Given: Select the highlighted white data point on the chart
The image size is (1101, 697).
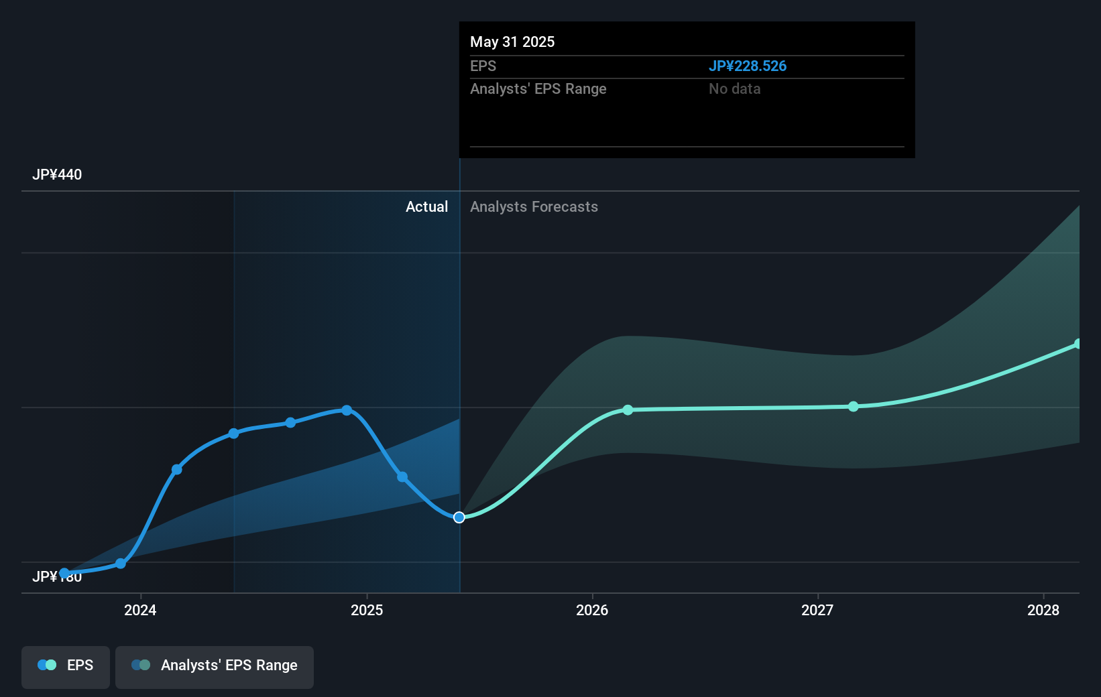Looking at the screenshot, I should [459, 517].
